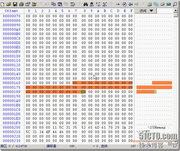Find text using the binoculars icon
Screen dimensions: 180x151
tap(85, 4)
